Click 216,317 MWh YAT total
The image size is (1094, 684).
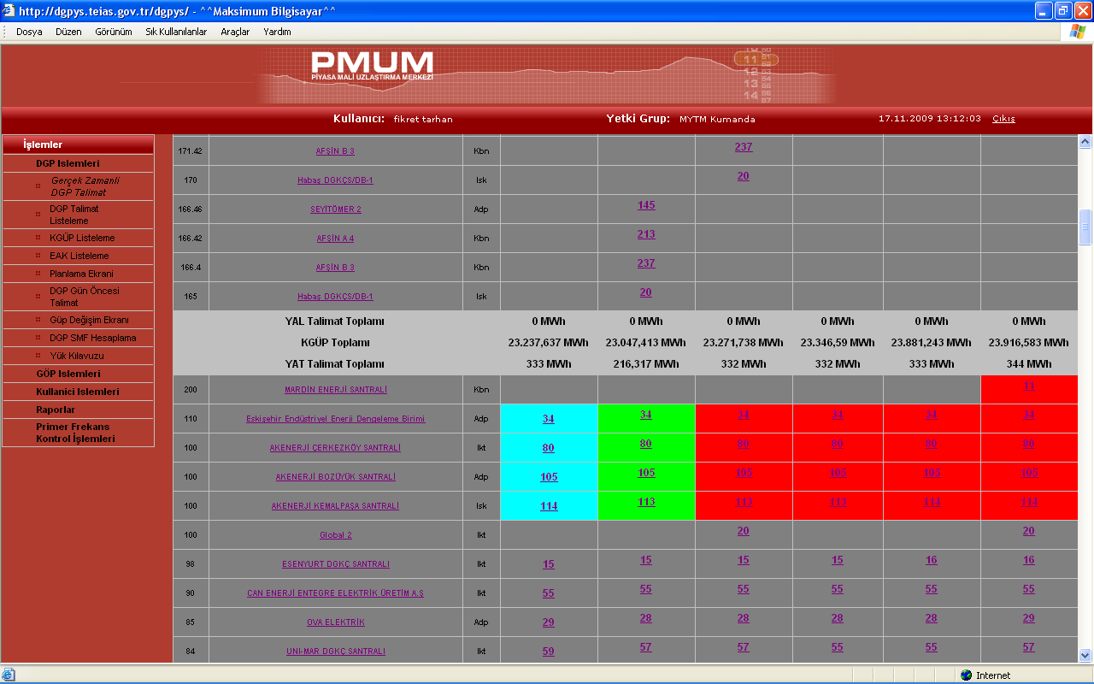click(646, 364)
